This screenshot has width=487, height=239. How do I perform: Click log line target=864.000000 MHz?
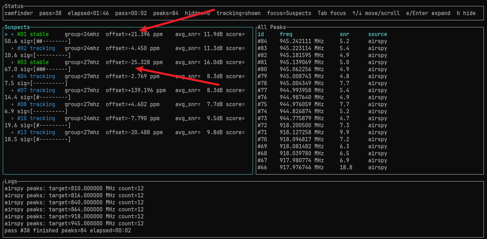point(74,210)
